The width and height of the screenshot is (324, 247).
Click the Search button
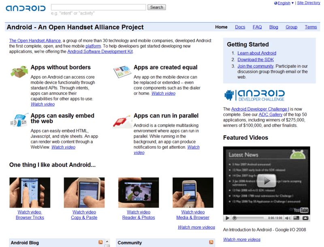click(157, 7)
